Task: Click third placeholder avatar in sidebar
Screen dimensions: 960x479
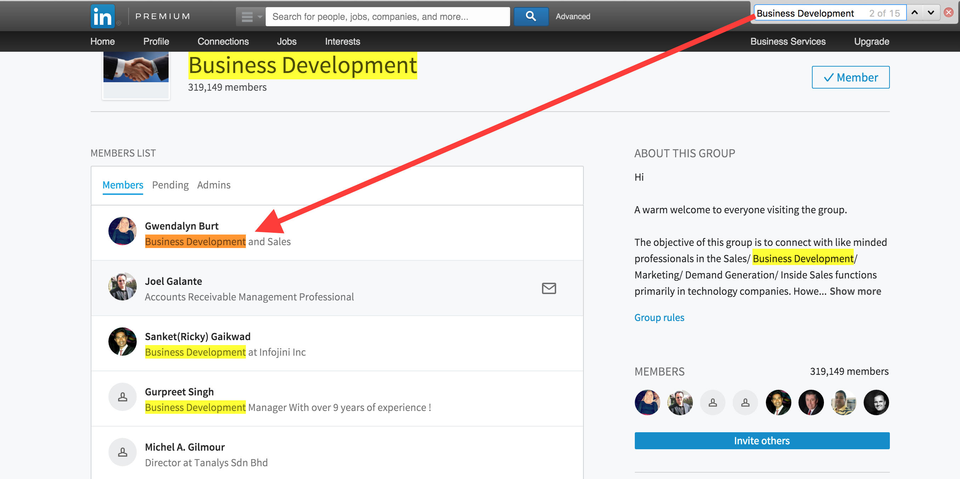Action: coord(712,402)
